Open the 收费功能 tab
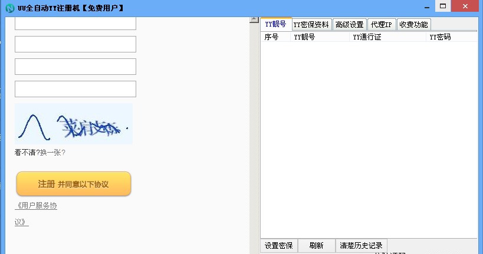 [x=413, y=25]
